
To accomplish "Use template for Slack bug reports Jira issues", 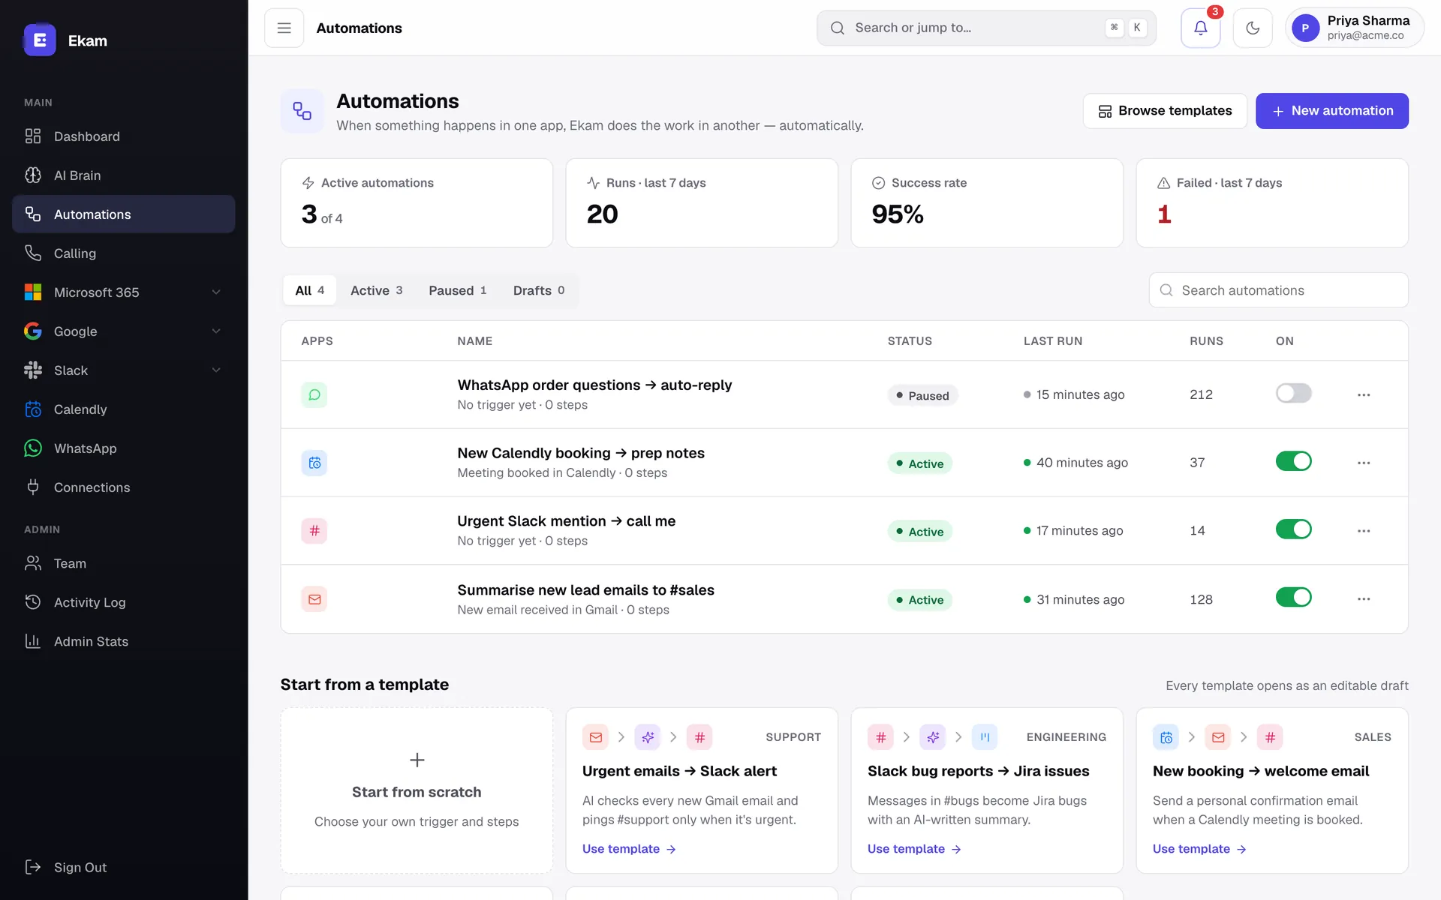I will 914,849.
